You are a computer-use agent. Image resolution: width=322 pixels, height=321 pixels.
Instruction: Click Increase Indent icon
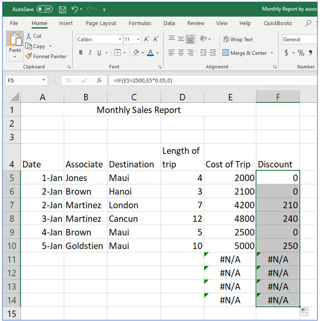click(213, 53)
